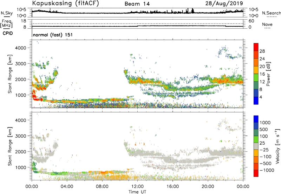Select the 'N.Sky' axis label

[7, 13]
